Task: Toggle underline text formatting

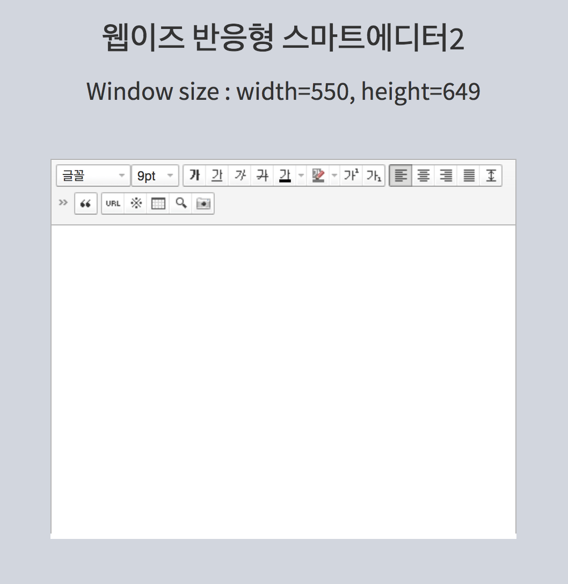Action: click(217, 176)
